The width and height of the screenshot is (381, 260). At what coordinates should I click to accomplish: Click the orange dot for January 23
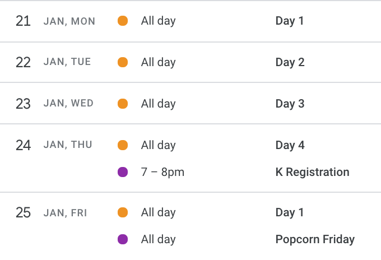click(123, 104)
